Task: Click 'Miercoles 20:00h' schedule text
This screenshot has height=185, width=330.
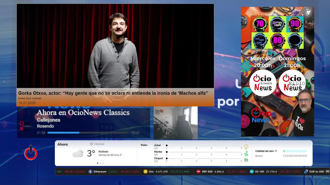Action: (x=263, y=62)
